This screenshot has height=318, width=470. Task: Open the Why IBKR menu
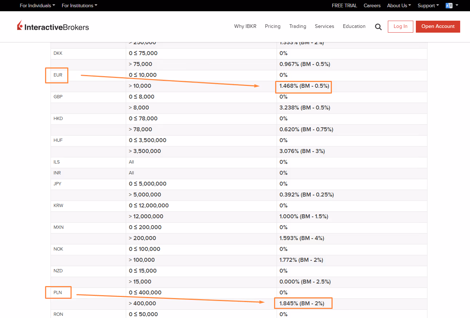click(x=245, y=26)
